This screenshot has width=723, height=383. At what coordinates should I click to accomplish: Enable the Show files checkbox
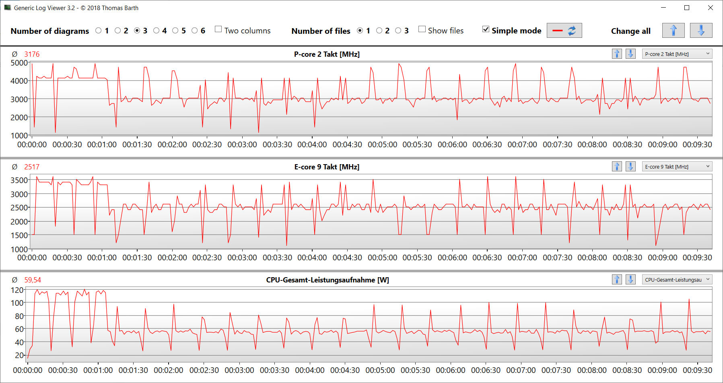click(x=422, y=29)
